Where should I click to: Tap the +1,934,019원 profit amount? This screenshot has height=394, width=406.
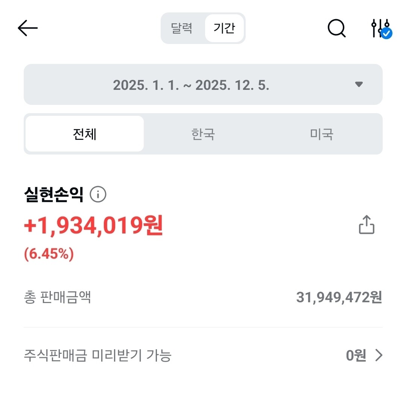coord(93,226)
